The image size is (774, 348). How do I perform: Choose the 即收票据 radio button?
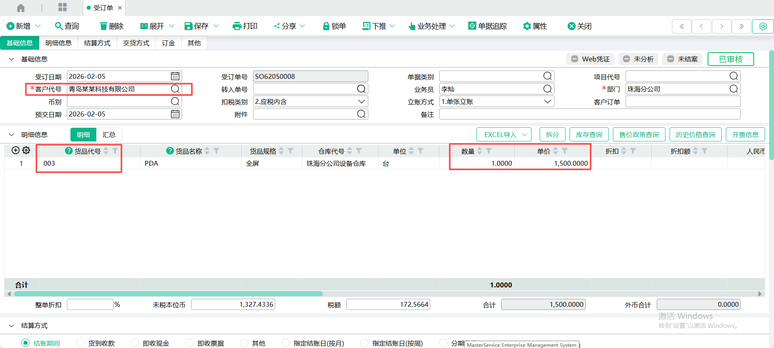tap(189, 343)
